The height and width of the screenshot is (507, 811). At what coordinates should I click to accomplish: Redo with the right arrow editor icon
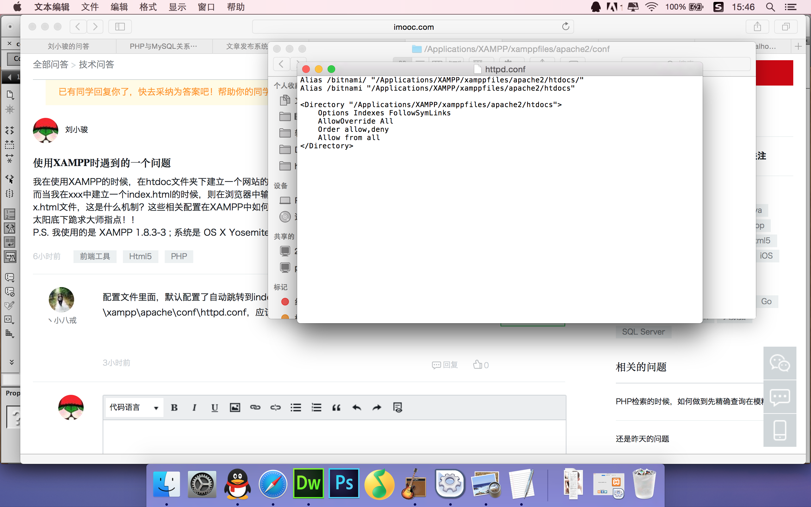coord(377,408)
